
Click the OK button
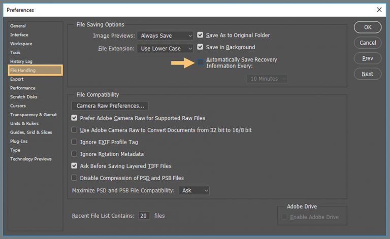[x=367, y=27]
